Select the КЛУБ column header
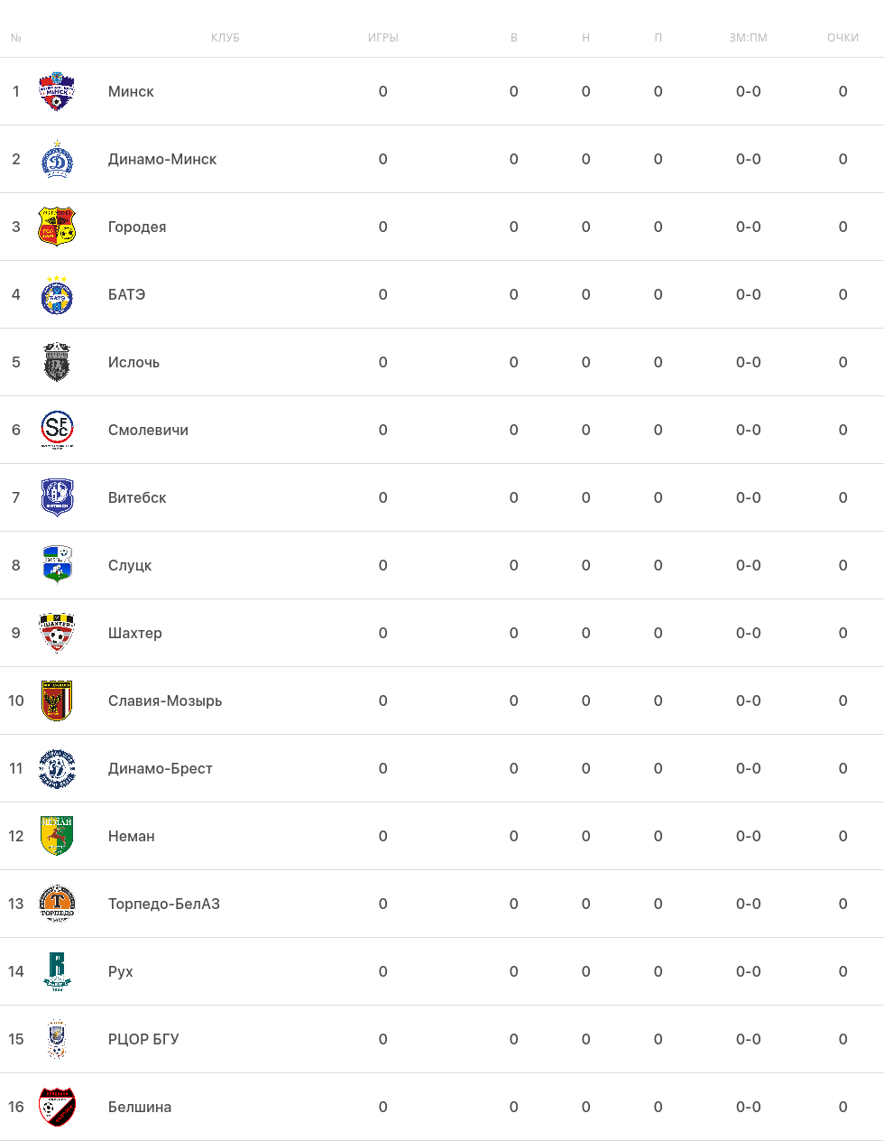This screenshot has width=884, height=1141. click(226, 38)
